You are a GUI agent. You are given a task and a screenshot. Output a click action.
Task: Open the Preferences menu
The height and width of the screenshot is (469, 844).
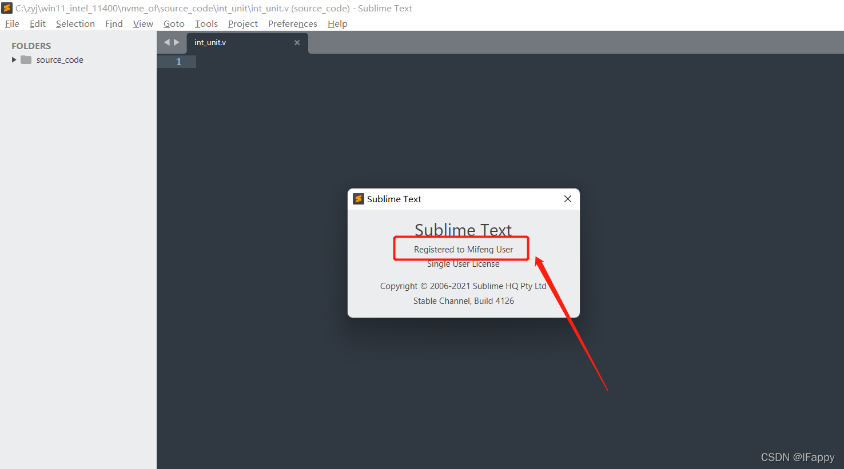292,23
